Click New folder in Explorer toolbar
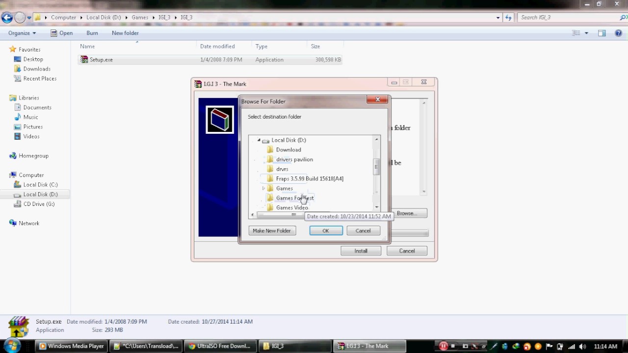 coord(125,33)
